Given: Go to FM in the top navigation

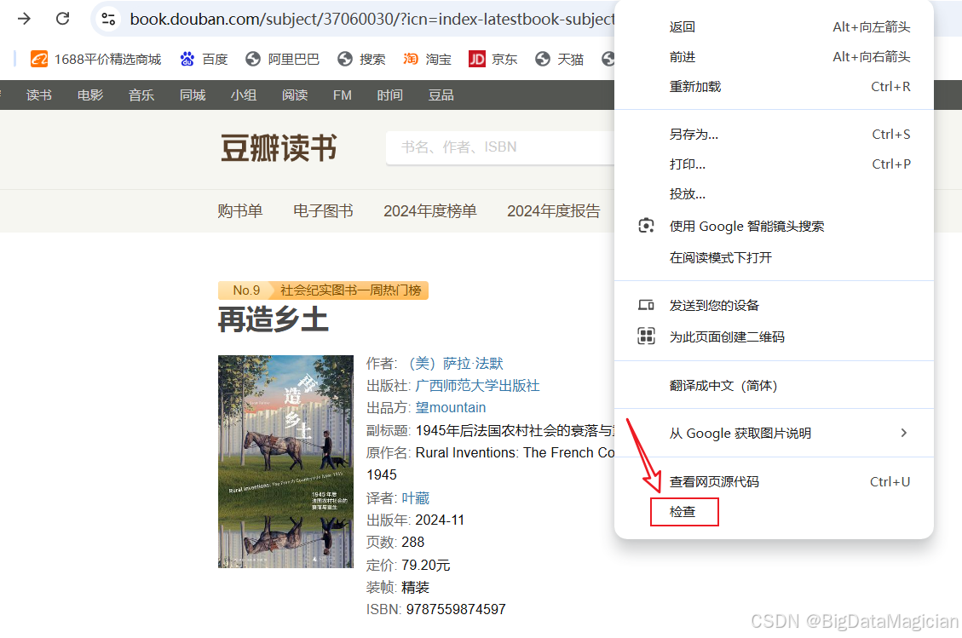Looking at the screenshot, I should coord(343,95).
